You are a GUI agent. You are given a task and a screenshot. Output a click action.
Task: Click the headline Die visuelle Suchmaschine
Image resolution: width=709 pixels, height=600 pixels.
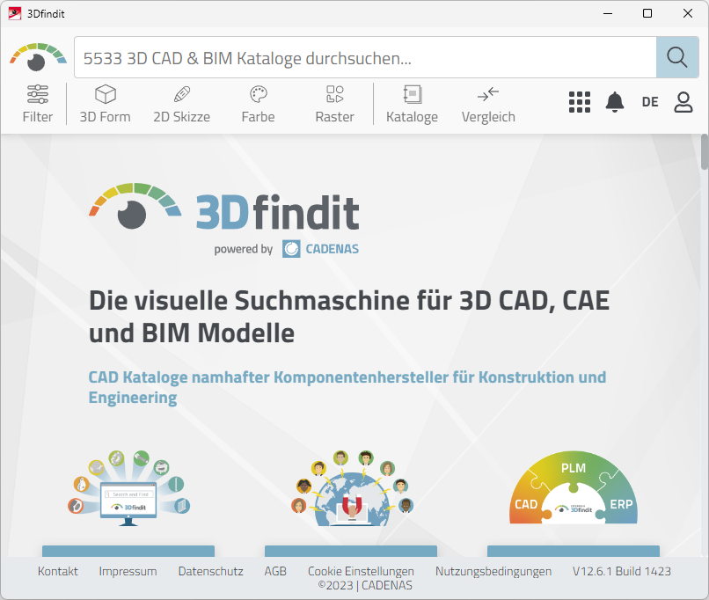click(x=349, y=317)
